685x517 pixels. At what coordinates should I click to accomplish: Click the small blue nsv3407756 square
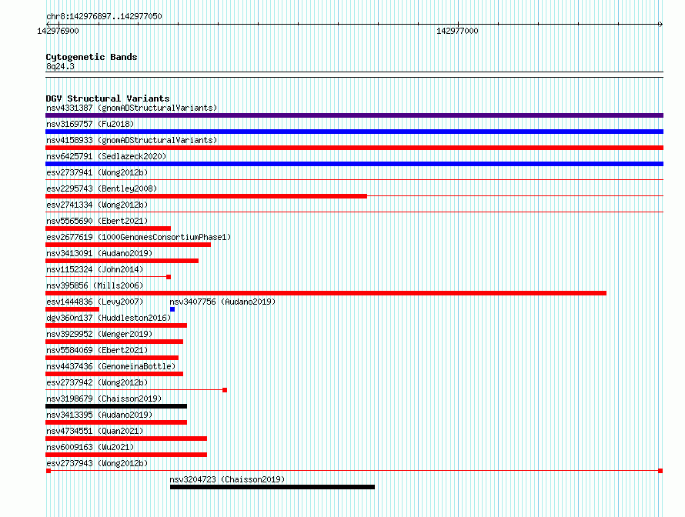tap(172, 309)
